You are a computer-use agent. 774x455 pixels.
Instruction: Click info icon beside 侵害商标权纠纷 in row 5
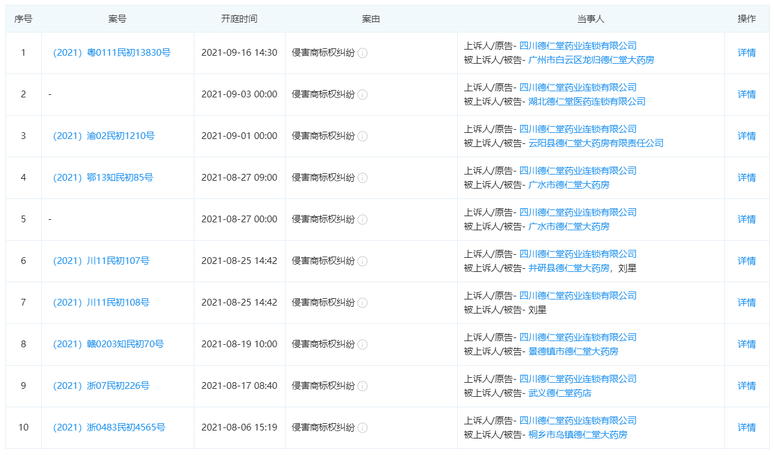[362, 219]
